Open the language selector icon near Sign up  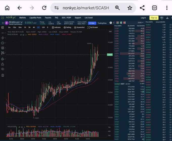coord(162,18)
